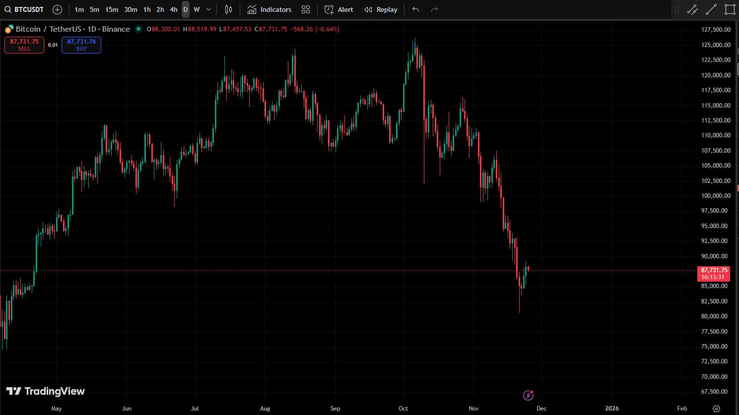Click the undo arrow icon
Screen dimensions: 739x415
pos(415,9)
